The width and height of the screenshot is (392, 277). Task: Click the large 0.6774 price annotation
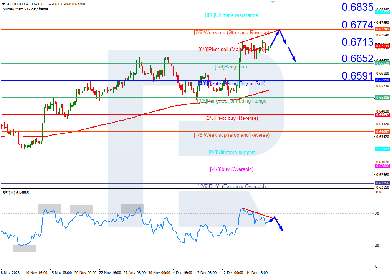(x=357, y=25)
